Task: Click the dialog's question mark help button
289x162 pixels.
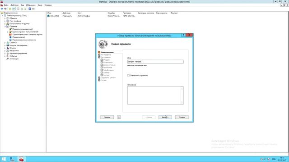Action: pyautogui.click(x=183, y=35)
